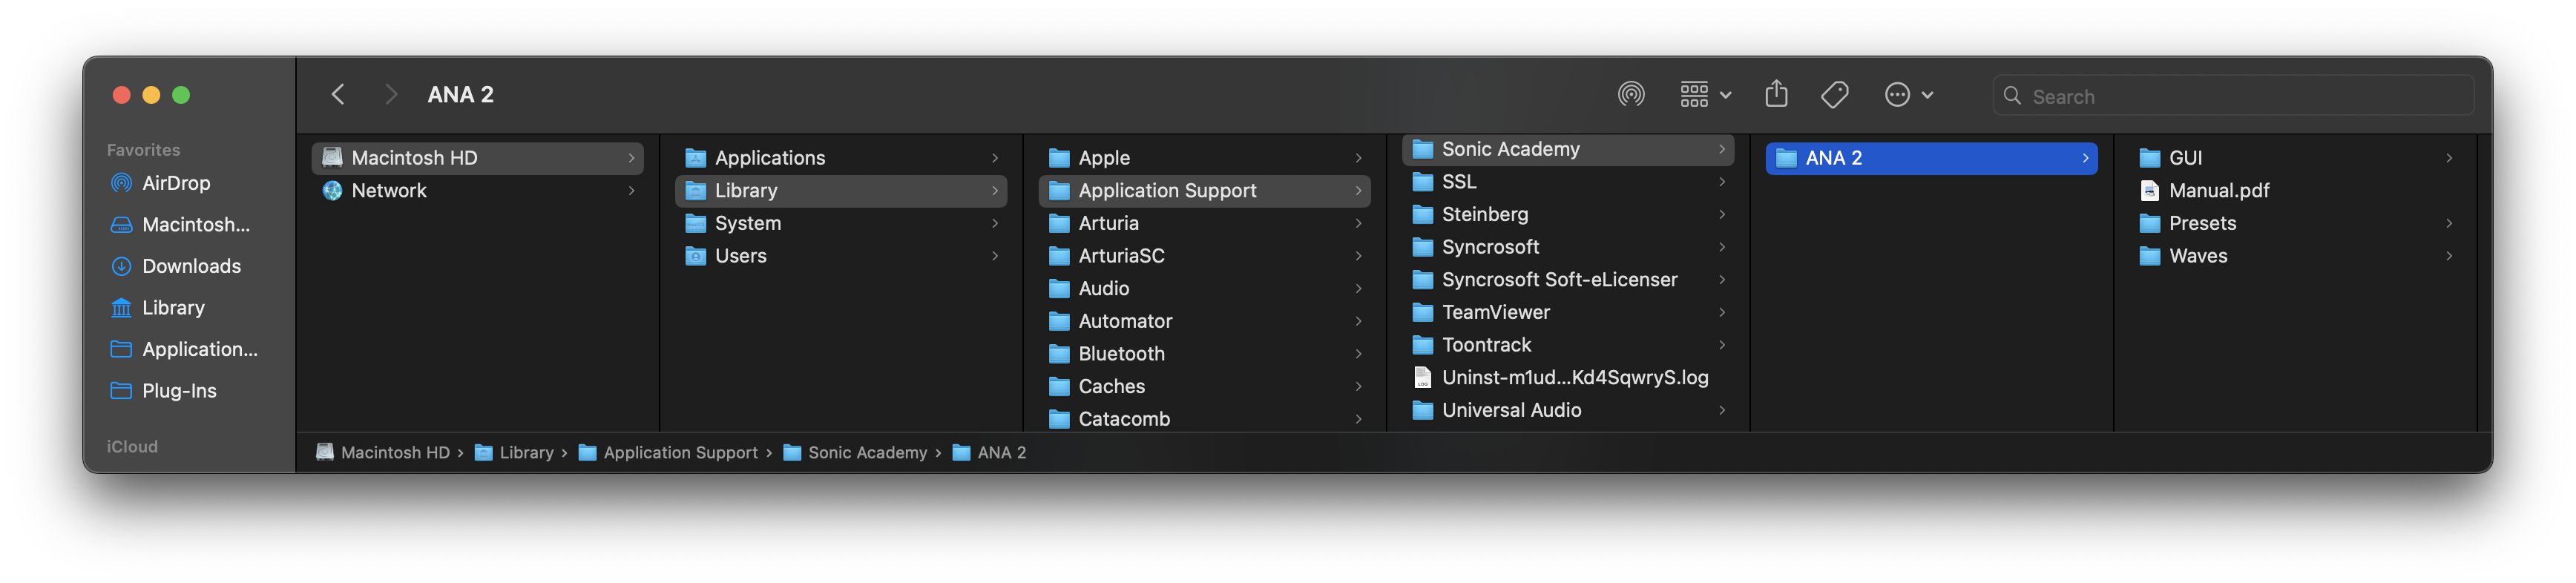The image size is (2576, 583).
Task: Click the Share toolbar icon
Action: pyautogui.click(x=1776, y=95)
